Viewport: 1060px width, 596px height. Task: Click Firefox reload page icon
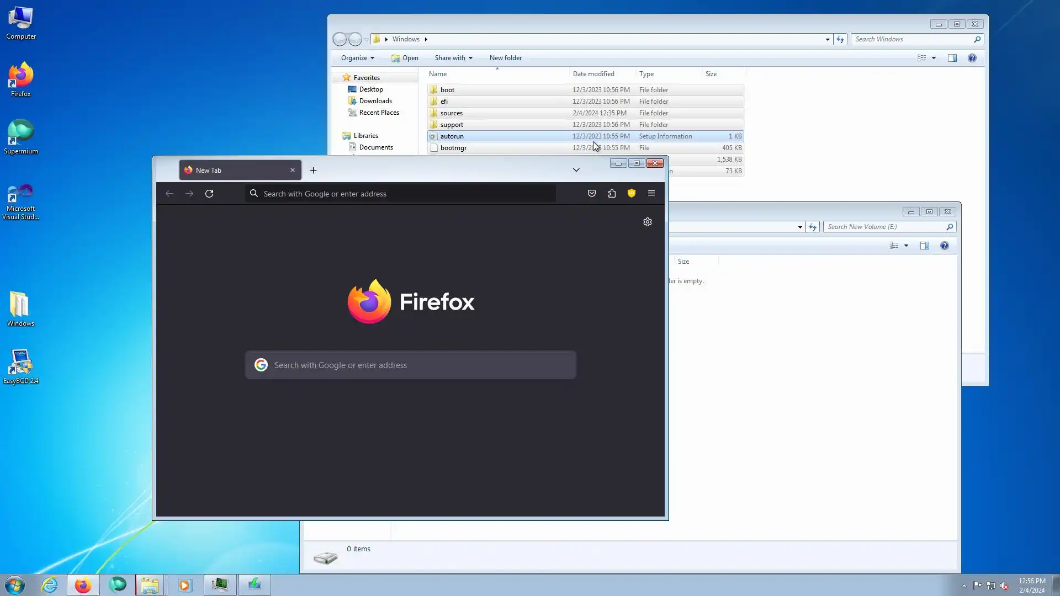click(209, 194)
